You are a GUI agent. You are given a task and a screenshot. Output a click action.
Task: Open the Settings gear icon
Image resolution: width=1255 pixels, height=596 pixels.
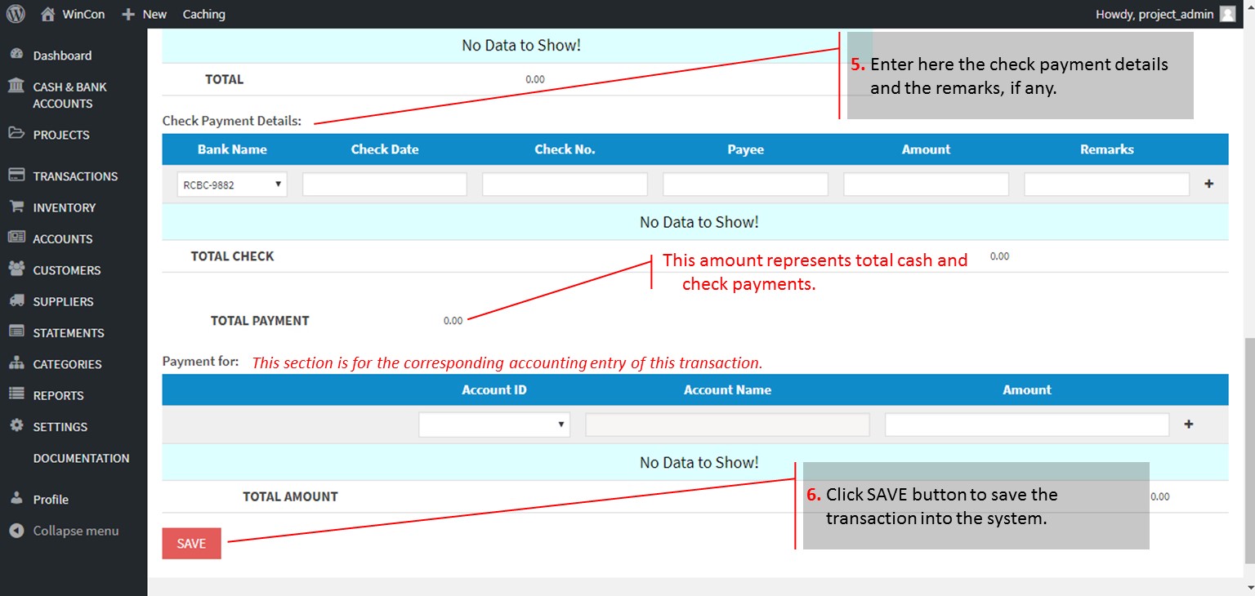16,426
